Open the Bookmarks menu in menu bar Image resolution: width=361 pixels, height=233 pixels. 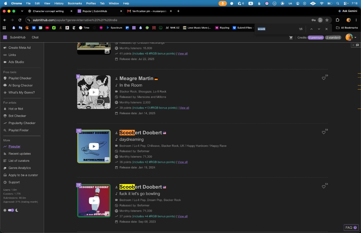coord(75,4)
